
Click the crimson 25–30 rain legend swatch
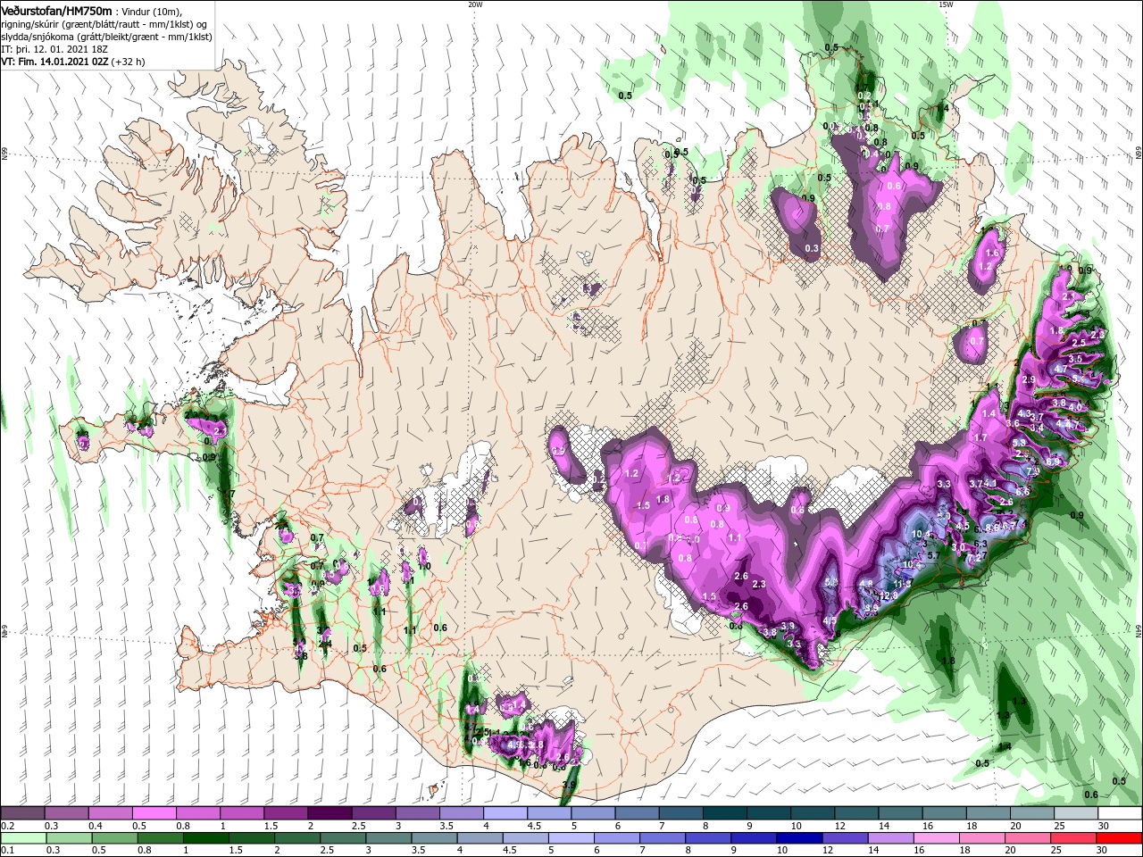1072,838
